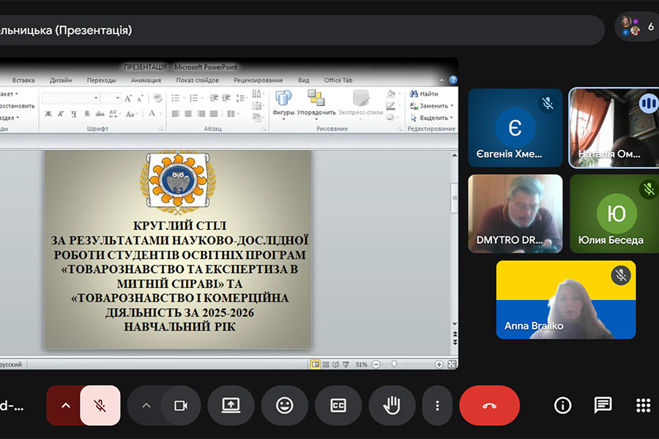Click the participants count button
The width and height of the screenshot is (659, 439).
pos(637,27)
